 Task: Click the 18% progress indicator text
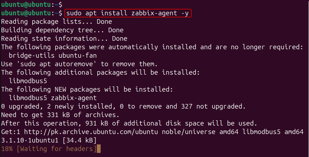[7, 149]
